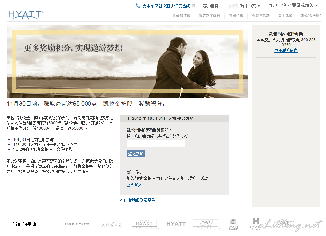Open the Grand Hyatt brand logo
The width and height of the screenshot is (326, 236).
pos(144,224)
